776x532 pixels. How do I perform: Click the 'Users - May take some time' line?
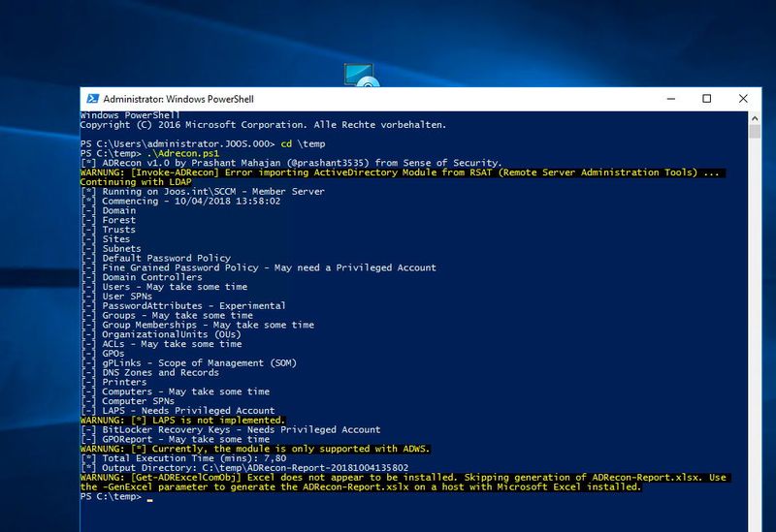click(x=164, y=287)
